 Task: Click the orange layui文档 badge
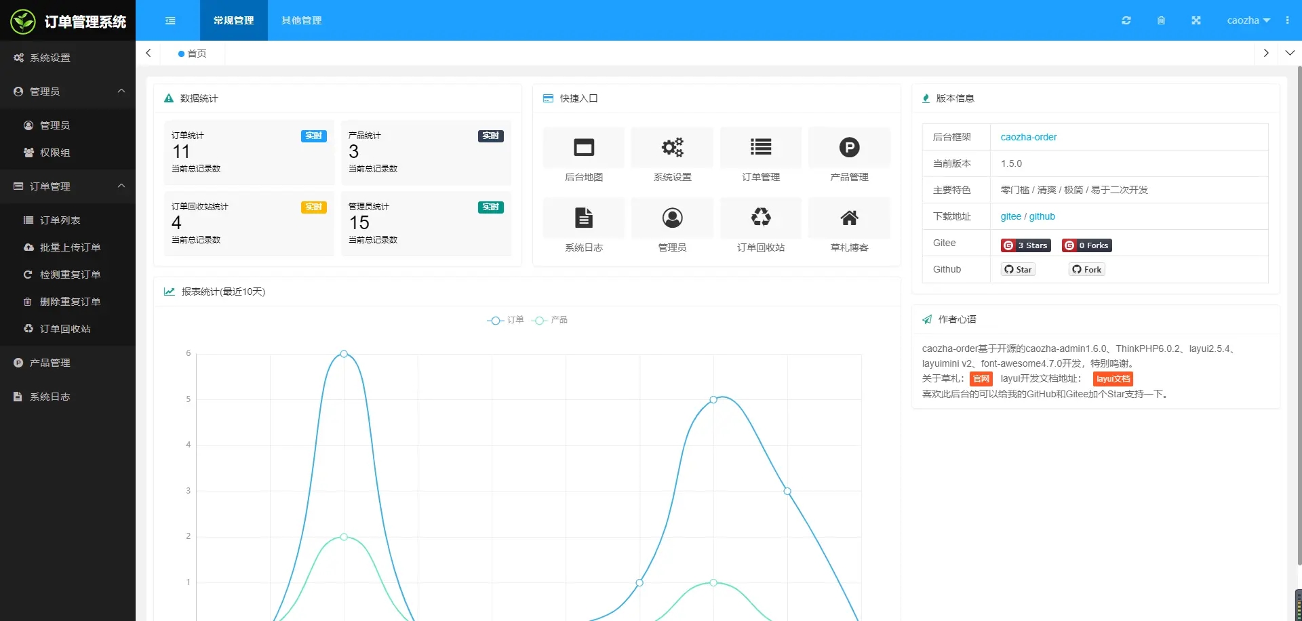(x=1112, y=379)
